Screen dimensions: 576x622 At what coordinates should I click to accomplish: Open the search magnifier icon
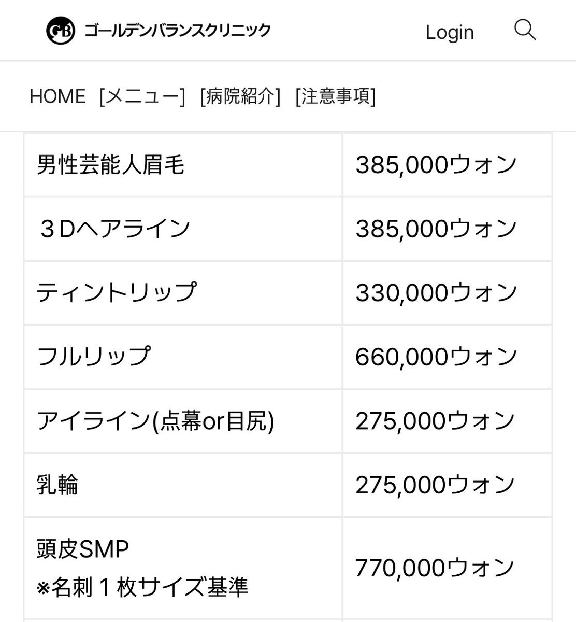click(x=525, y=30)
